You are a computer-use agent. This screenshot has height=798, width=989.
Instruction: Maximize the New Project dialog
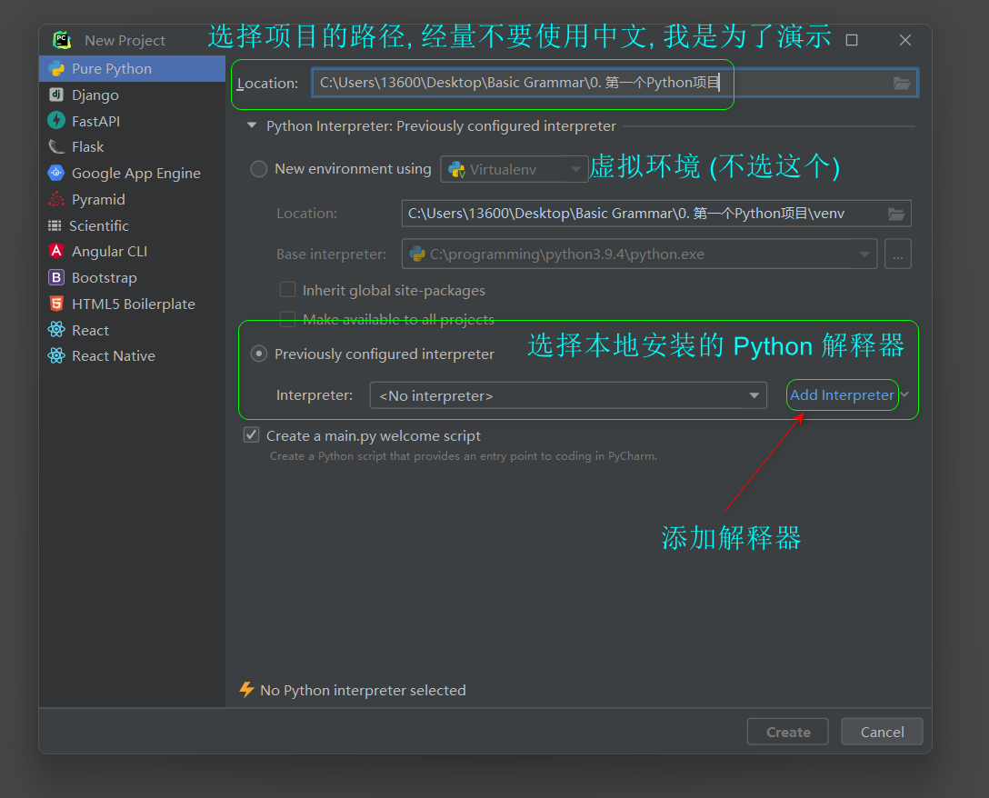(x=852, y=40)
